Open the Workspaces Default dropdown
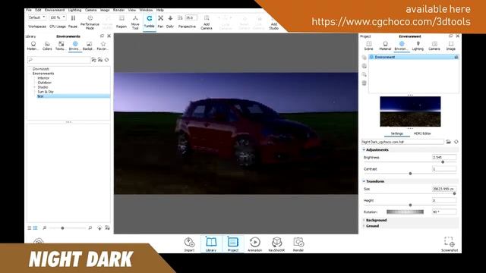Screen dimensions: 486x273 (x=37, y=17)
